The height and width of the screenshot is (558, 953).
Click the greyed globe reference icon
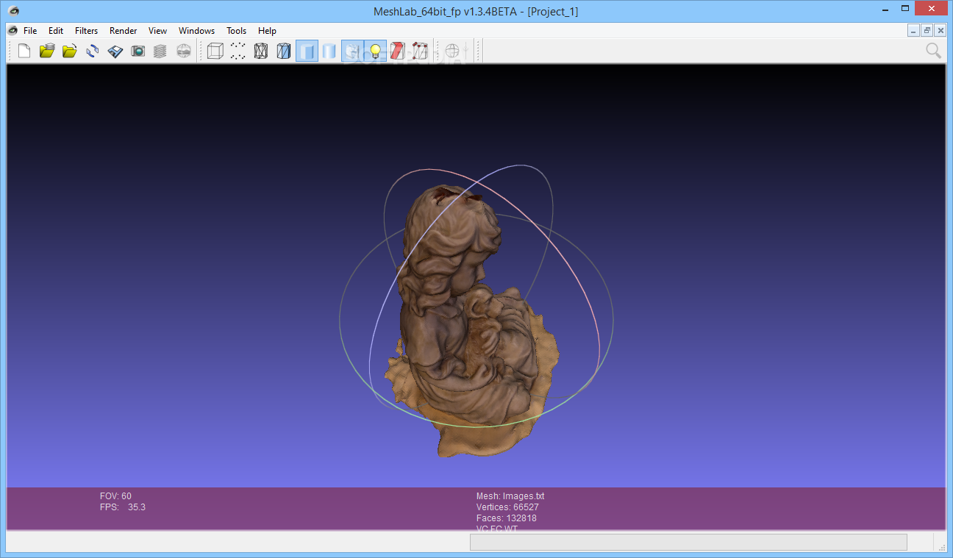[452, 51]
